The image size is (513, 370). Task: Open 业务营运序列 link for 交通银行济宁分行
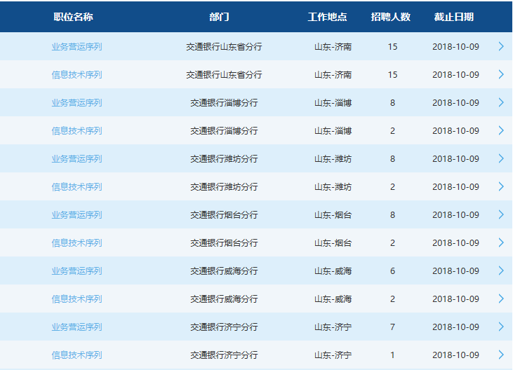click(x=77, y=327)
